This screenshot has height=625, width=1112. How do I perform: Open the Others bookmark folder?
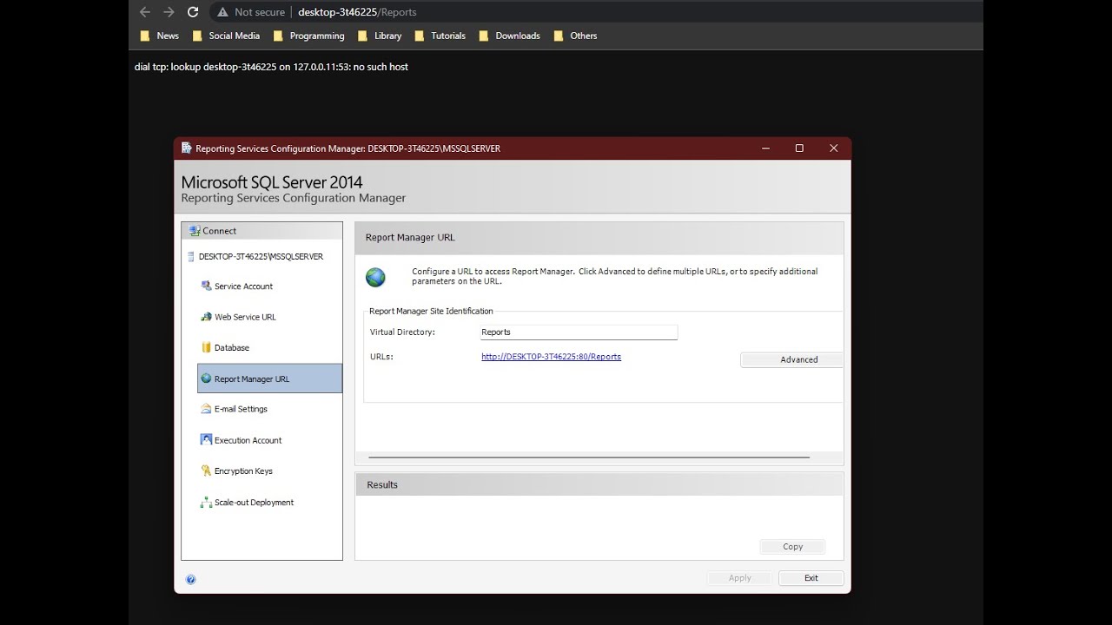pos(575,36)
